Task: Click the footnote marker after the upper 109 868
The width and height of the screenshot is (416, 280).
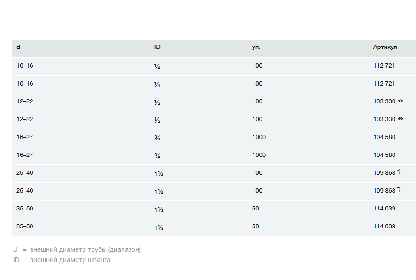Action: [x=399, y=171]
